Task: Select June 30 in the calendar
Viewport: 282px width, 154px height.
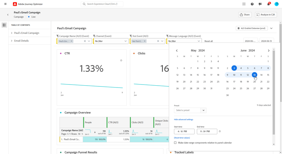Action: 227,95
